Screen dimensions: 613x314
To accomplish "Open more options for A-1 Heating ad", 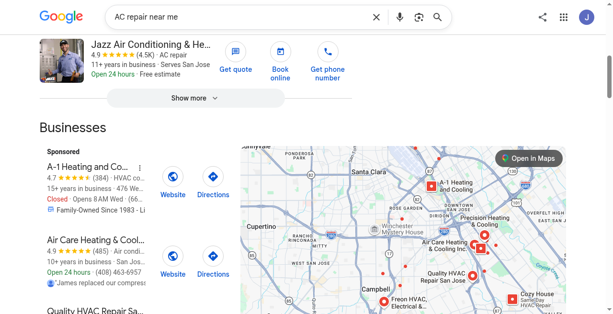I will click(140, 168).
